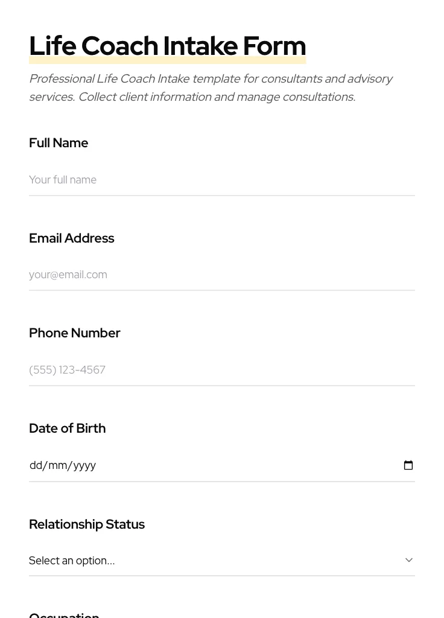Click the Relationship Status chevron arrow
444x618 pixels.
tap(409, 560)
